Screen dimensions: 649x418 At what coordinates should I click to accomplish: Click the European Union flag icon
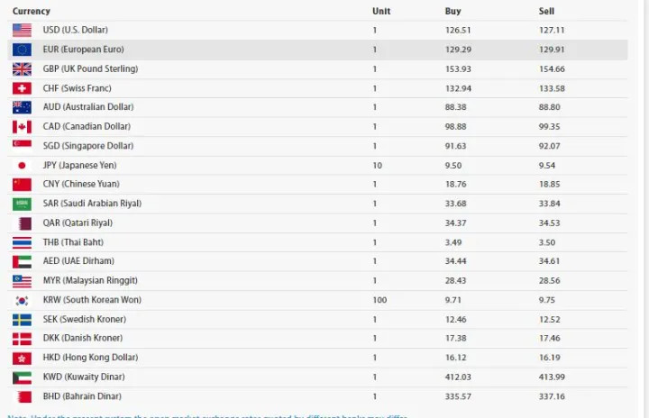[x=22, y=50]
